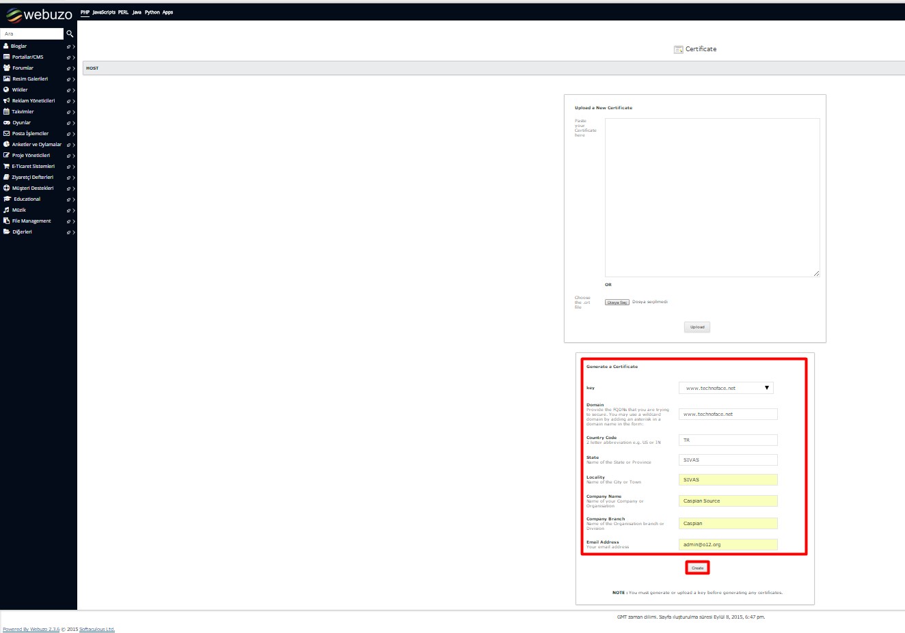Click the Müzik note icon
This screenshot has height=633, width=905.
tap(6, 210)
